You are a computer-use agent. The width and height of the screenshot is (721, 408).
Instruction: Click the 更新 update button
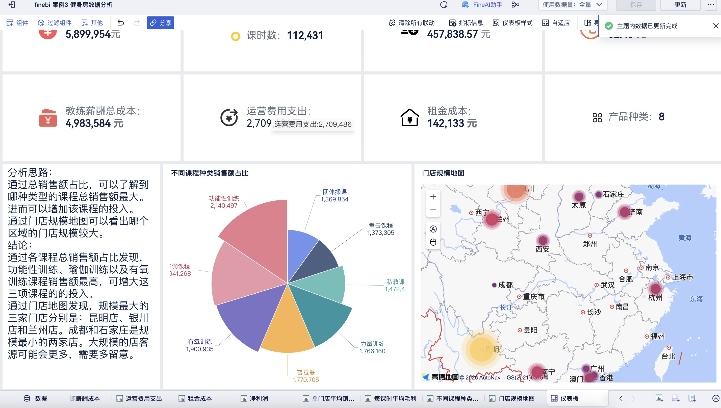click(x=680, y=5)
